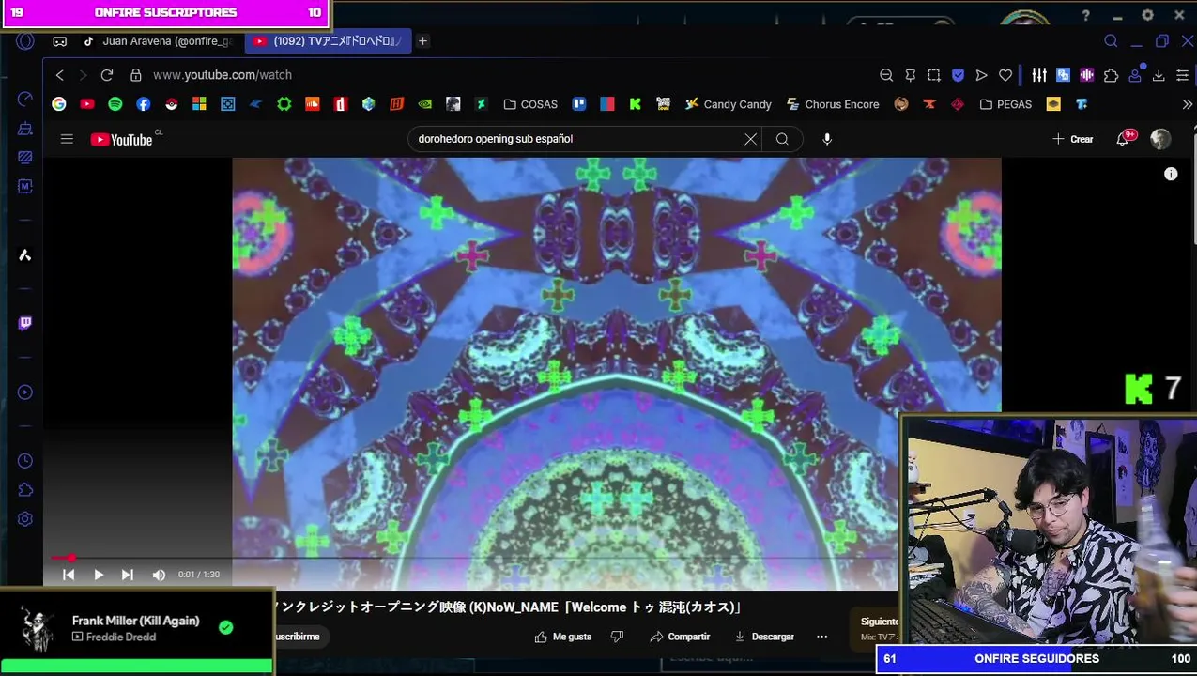This screenshot has width=1197, height=676.
Task: Expand the COSAS bookmark folder
Action: pyautogui.click(x=530, y=104)
